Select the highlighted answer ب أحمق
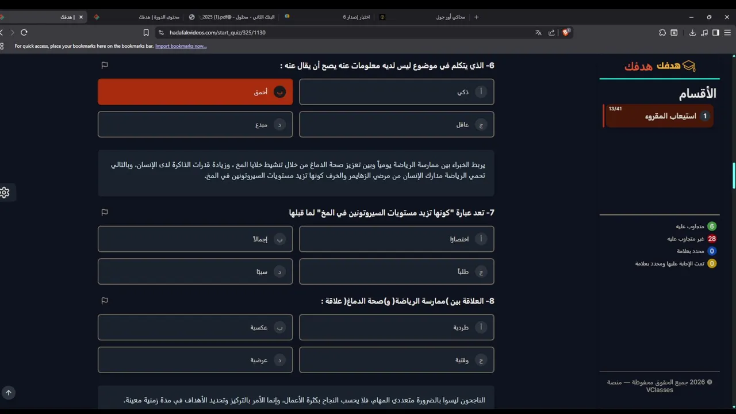 pyautogui.click(x=195, y=92)
